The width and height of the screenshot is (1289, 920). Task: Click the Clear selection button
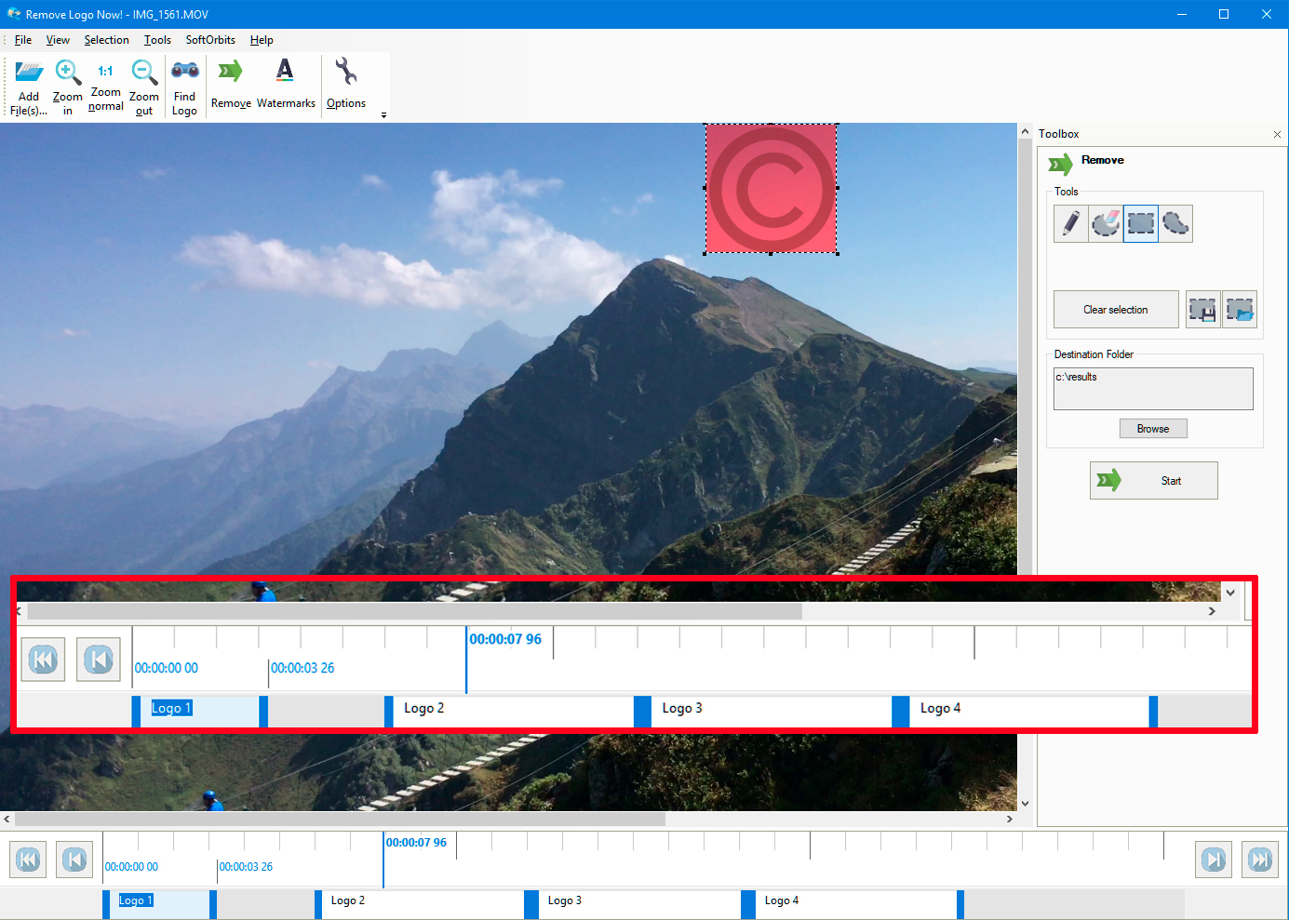point(1116,310)
